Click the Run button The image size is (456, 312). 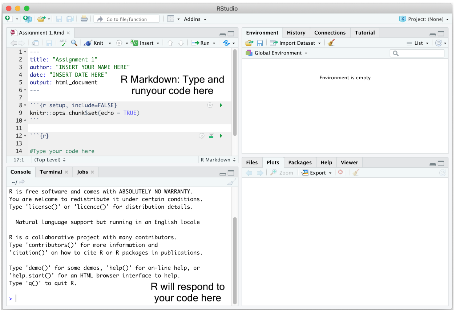click(201, 43)
